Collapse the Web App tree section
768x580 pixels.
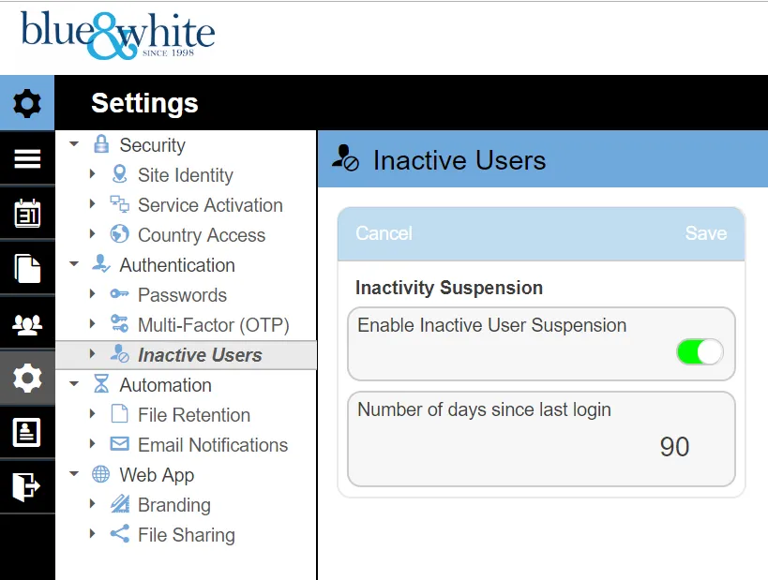pyautogui.click(x=74, y=475)
